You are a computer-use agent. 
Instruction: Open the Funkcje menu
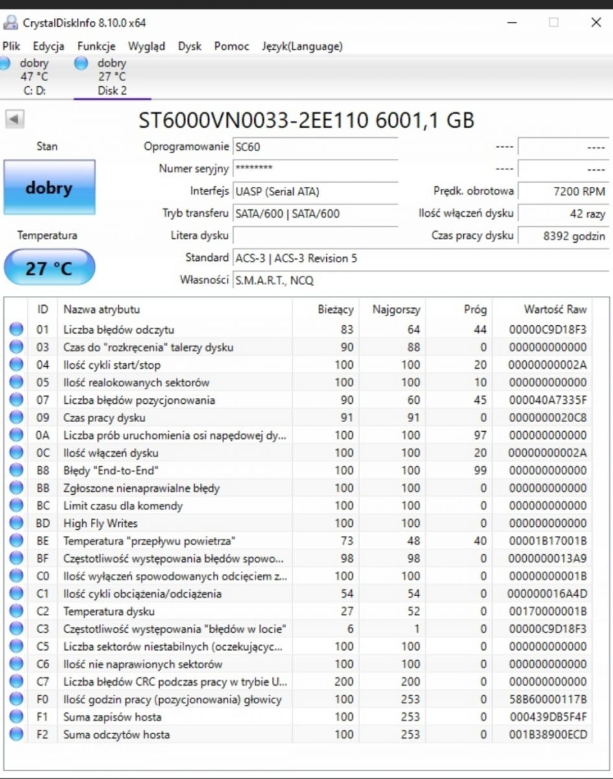click(96, 46)
